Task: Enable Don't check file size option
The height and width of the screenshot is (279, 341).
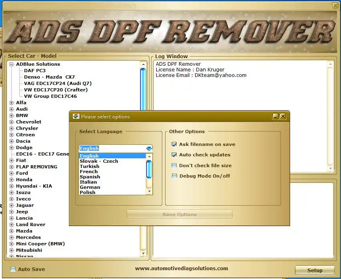Action: 174,166
